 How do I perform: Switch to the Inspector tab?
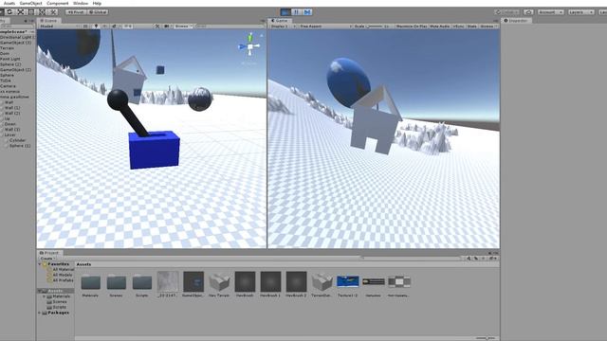[516, 21]
